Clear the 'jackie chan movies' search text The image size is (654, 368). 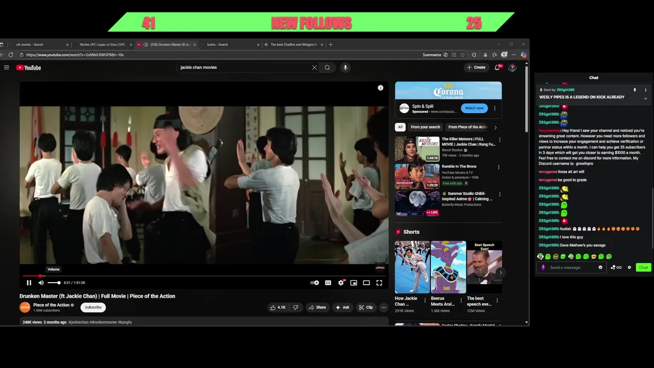pos(314,67)
